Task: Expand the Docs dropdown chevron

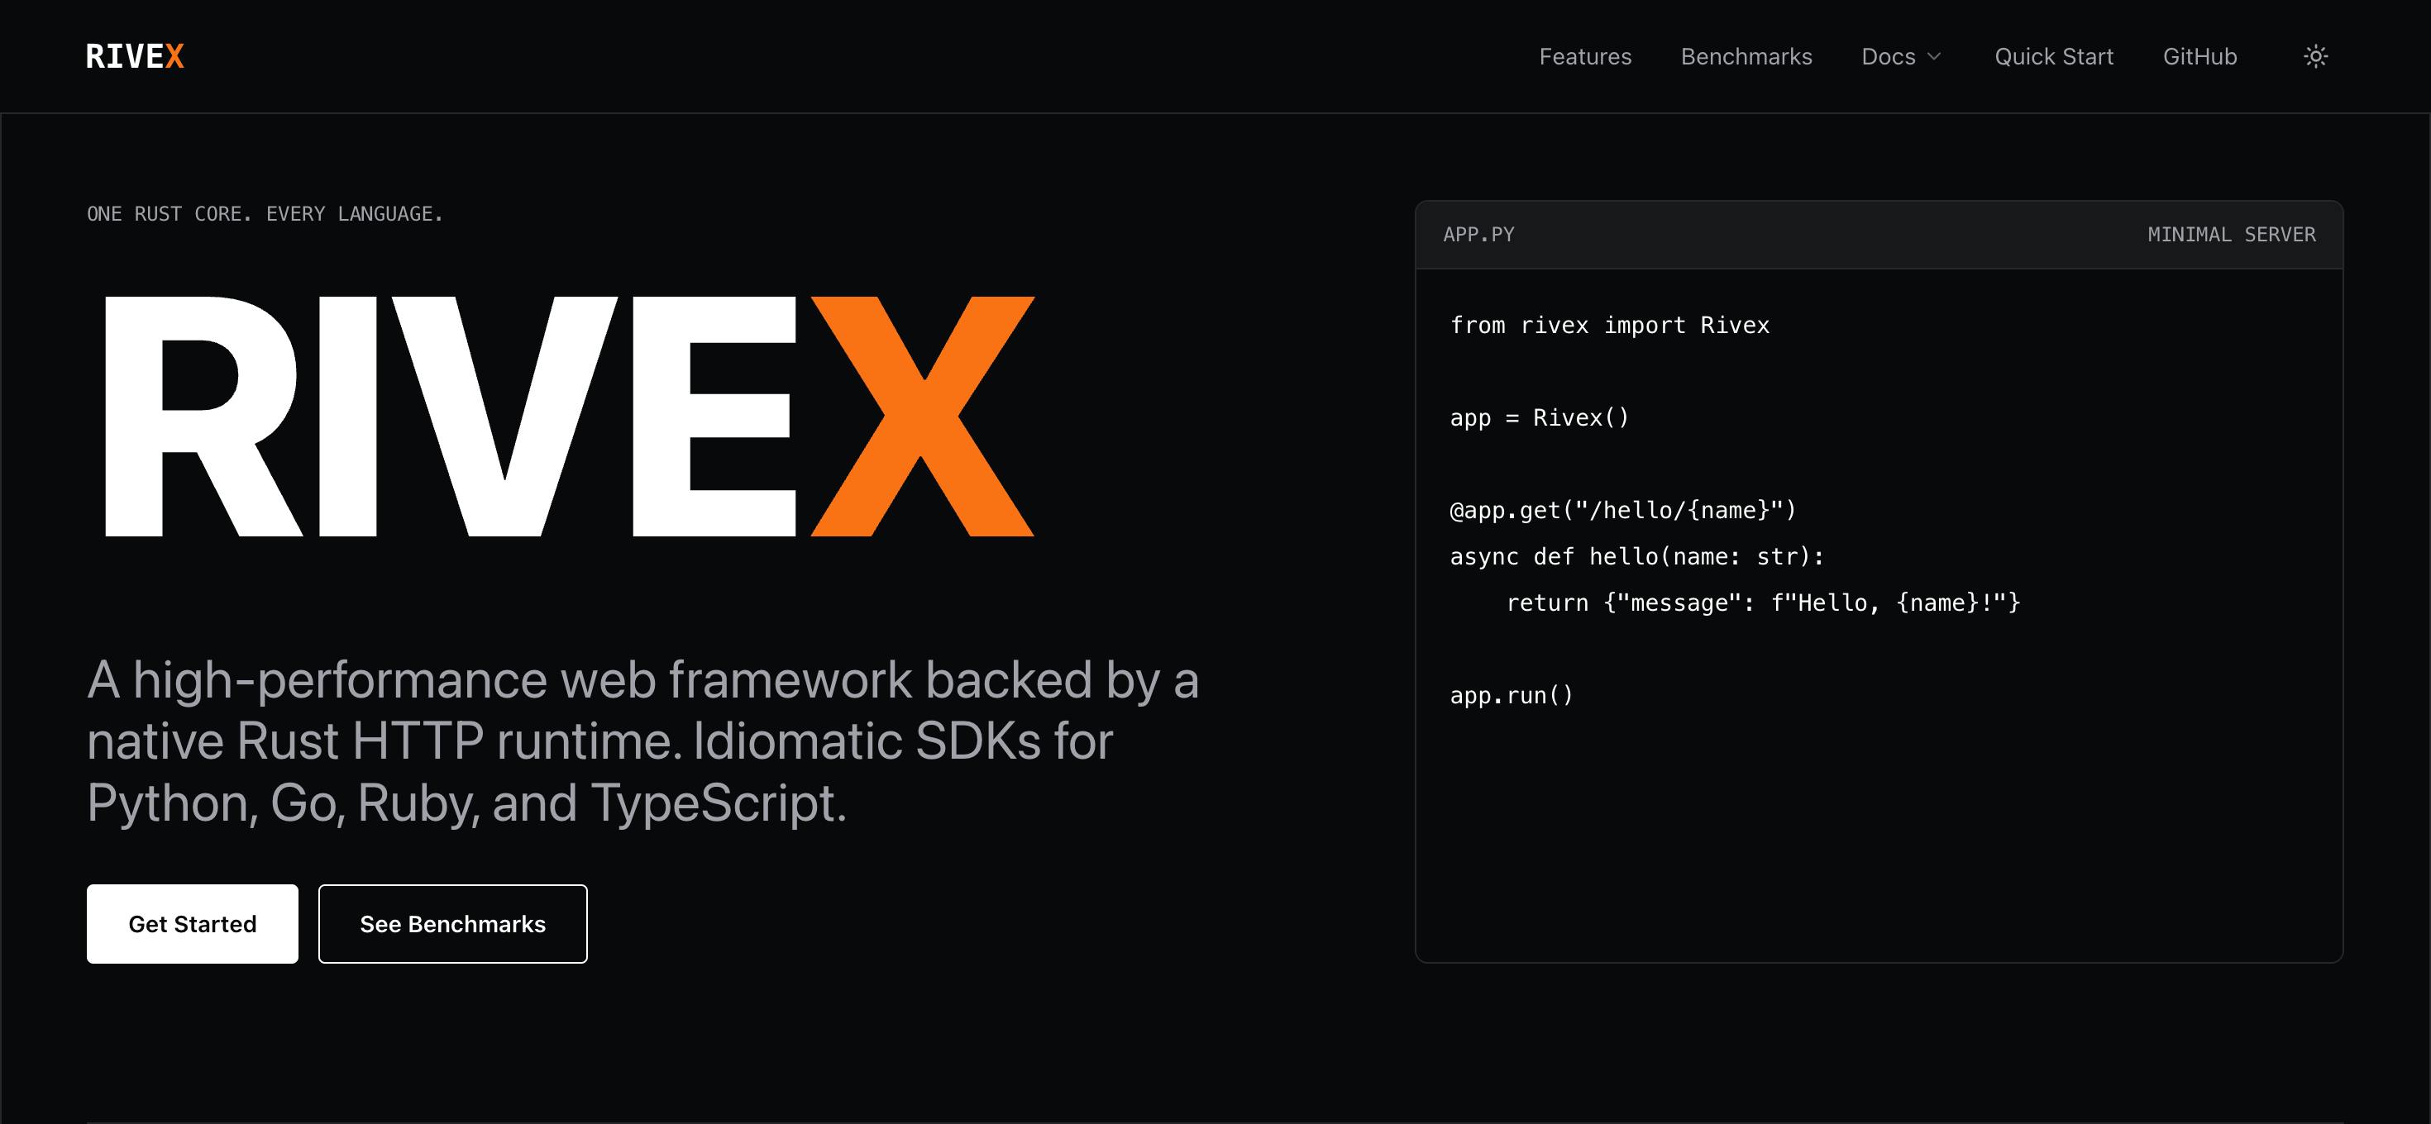Action: click(1934, 56)
